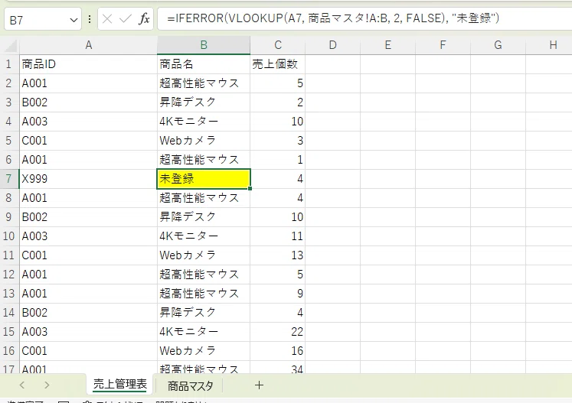Select C001 in row 5
Viewport: 572px width, 403px height.
pos(88,141)
